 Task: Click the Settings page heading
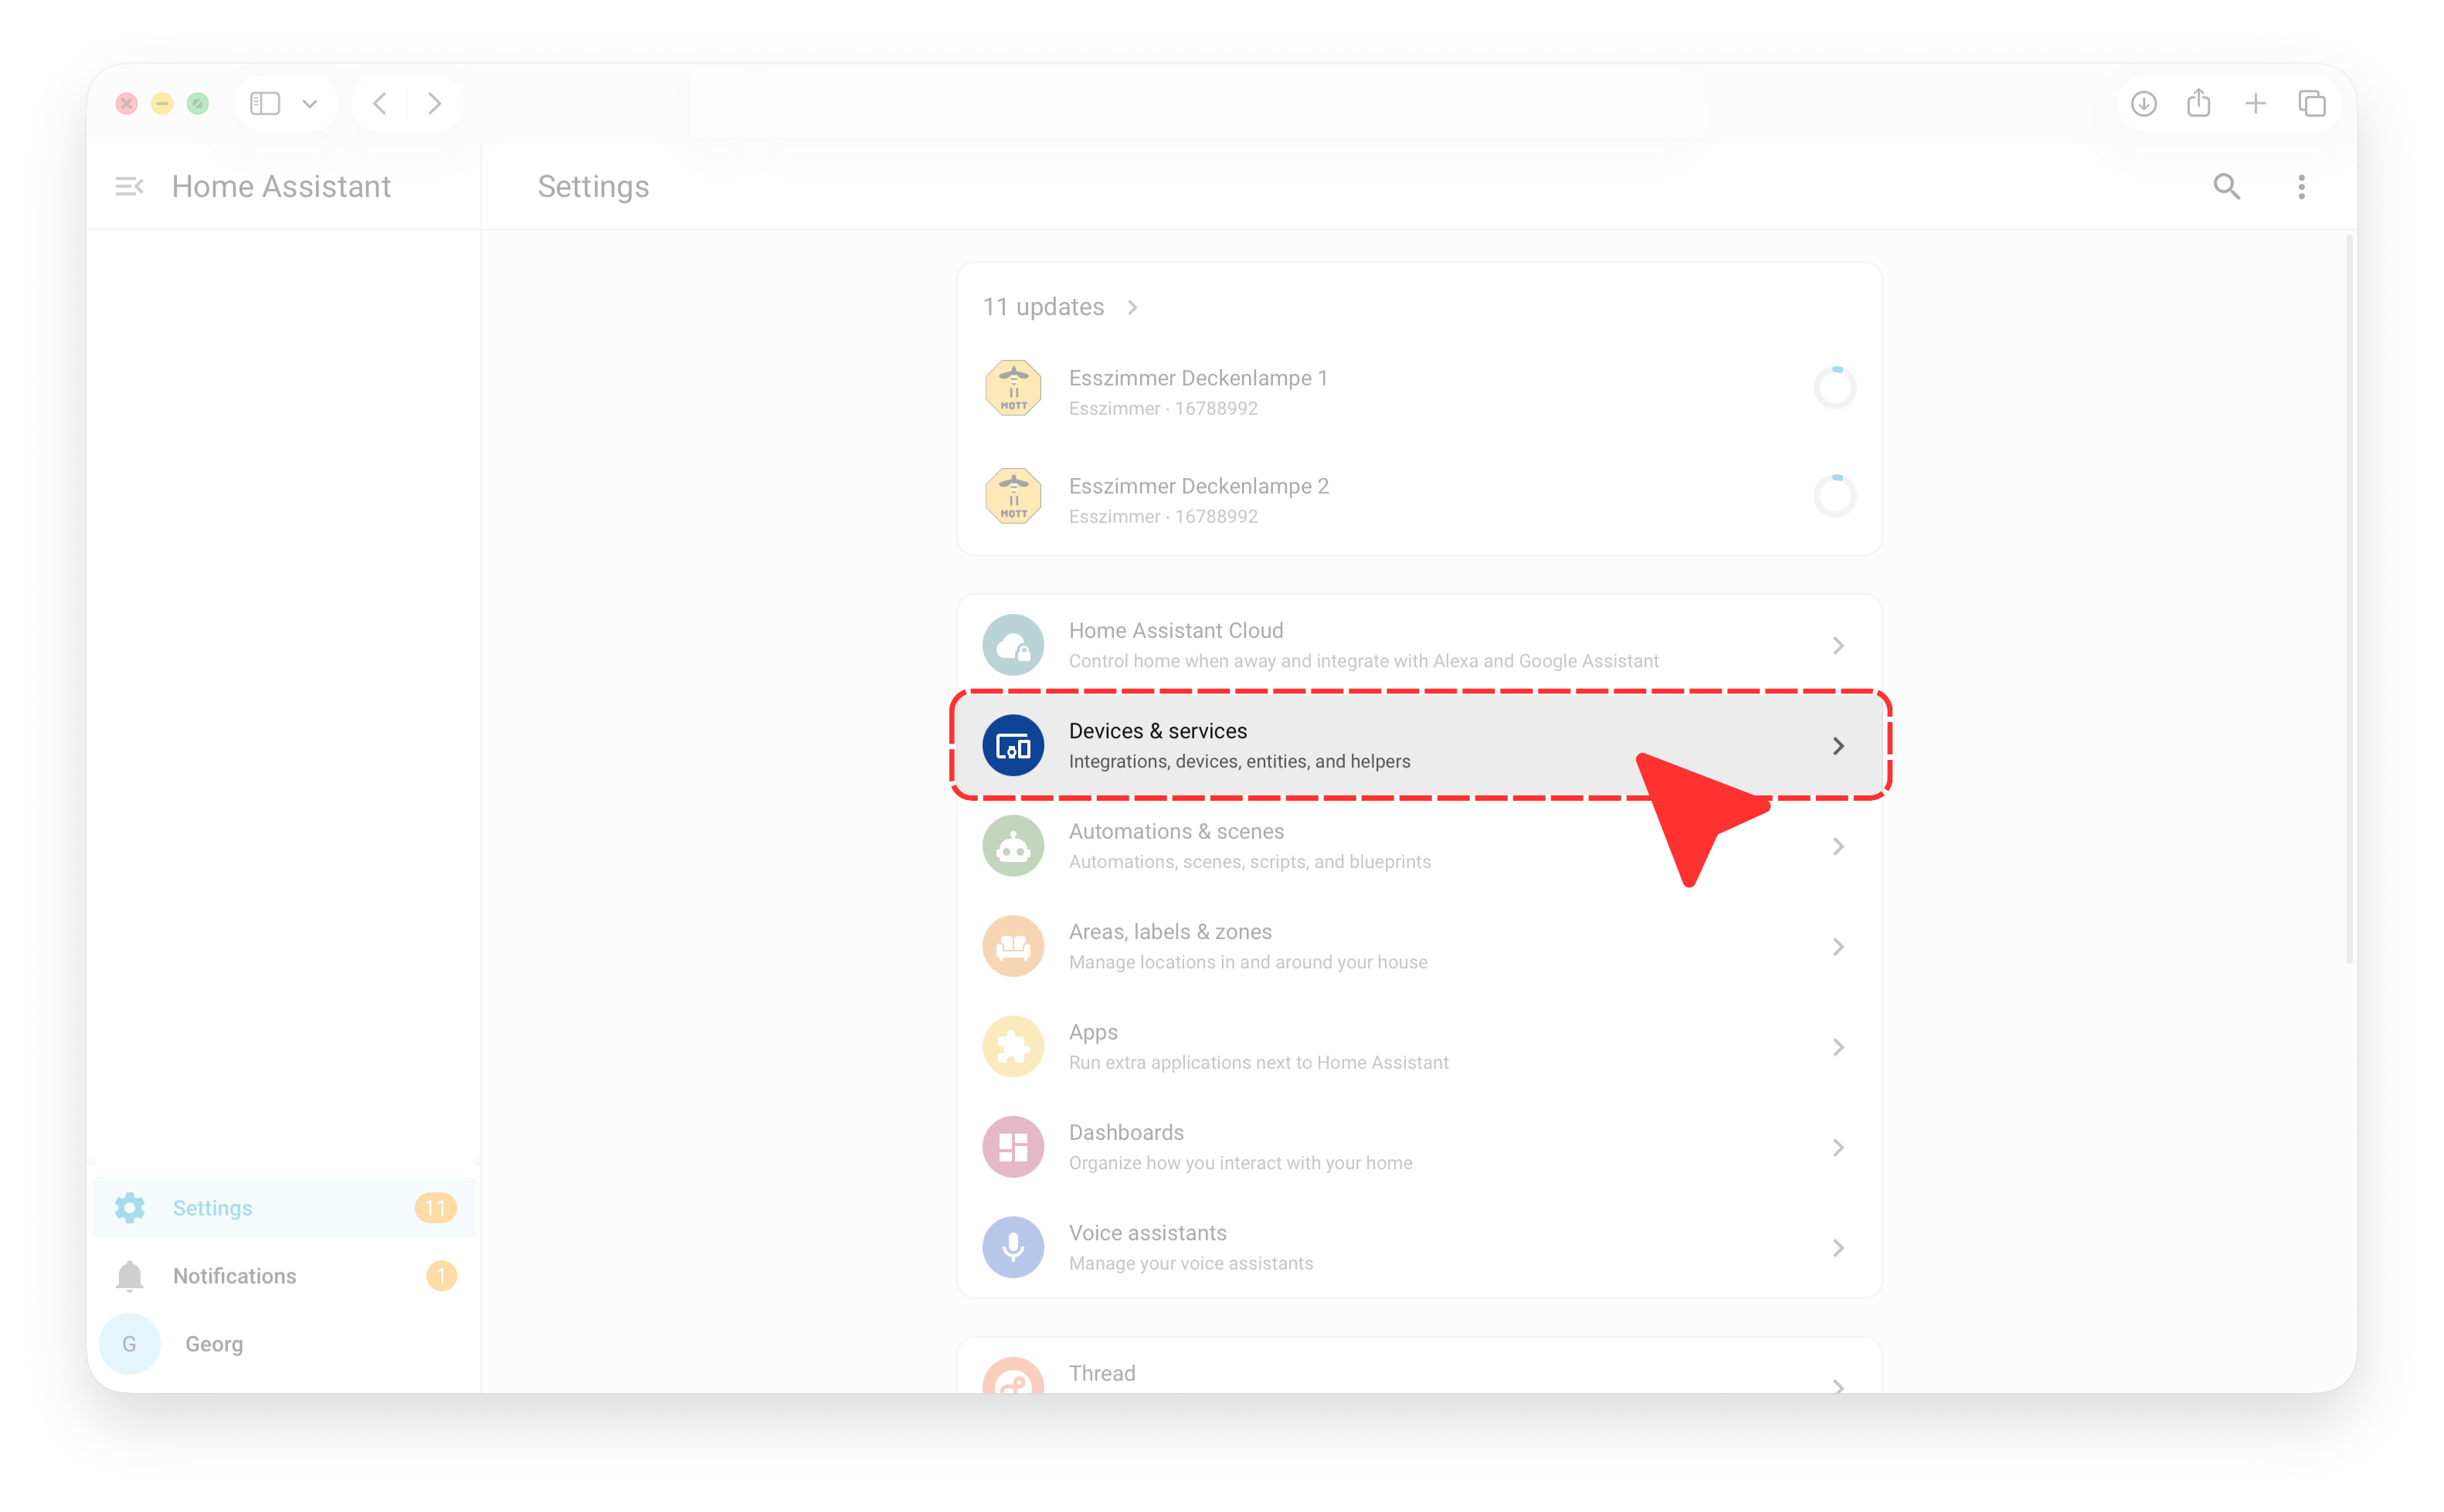(593, 186)
